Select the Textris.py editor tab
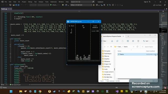The image size is (168, 94). pos(4,9)
